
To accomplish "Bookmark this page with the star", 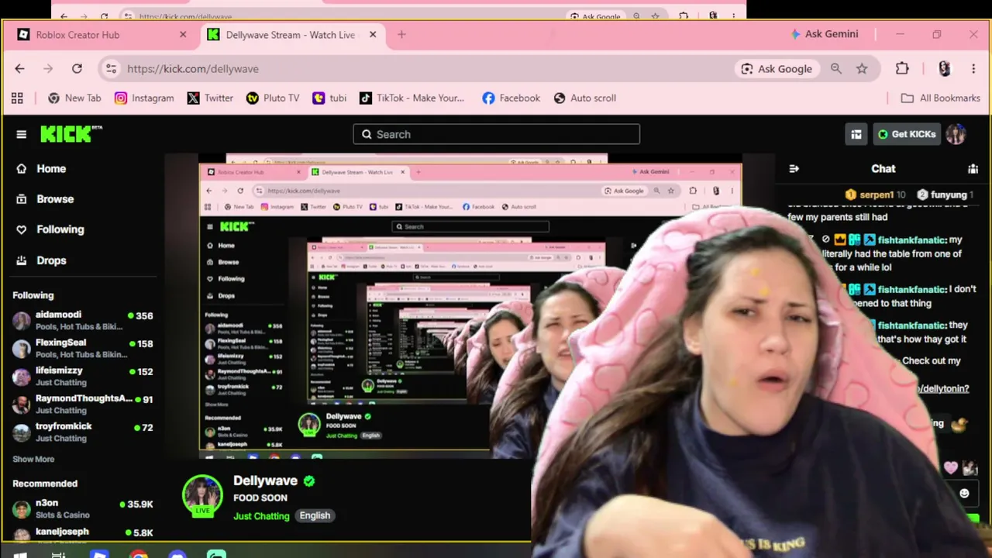I will 862,69.
